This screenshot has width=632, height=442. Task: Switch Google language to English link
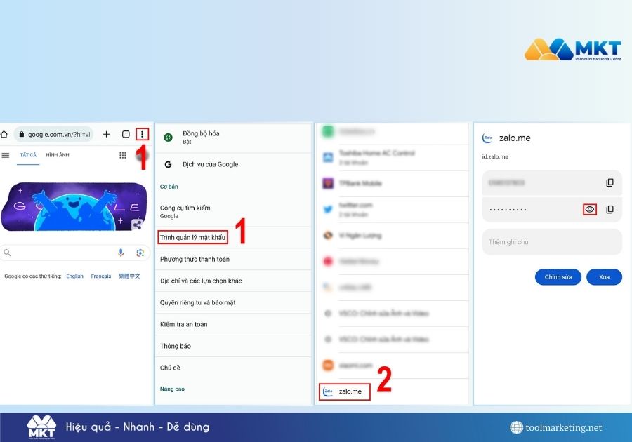coord(74,276)
